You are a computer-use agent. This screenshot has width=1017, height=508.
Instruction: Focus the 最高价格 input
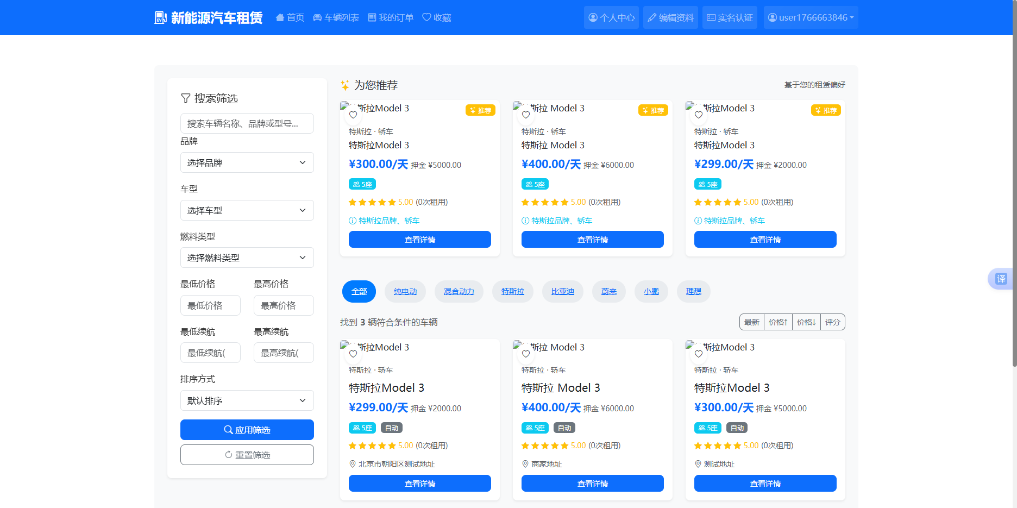click(284, 305)
